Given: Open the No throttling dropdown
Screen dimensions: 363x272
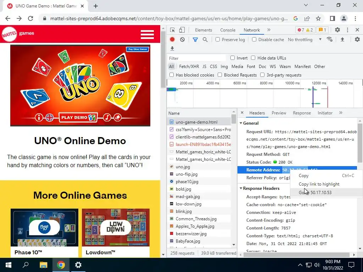Looking at the screenshot, I should coord(305,40).
